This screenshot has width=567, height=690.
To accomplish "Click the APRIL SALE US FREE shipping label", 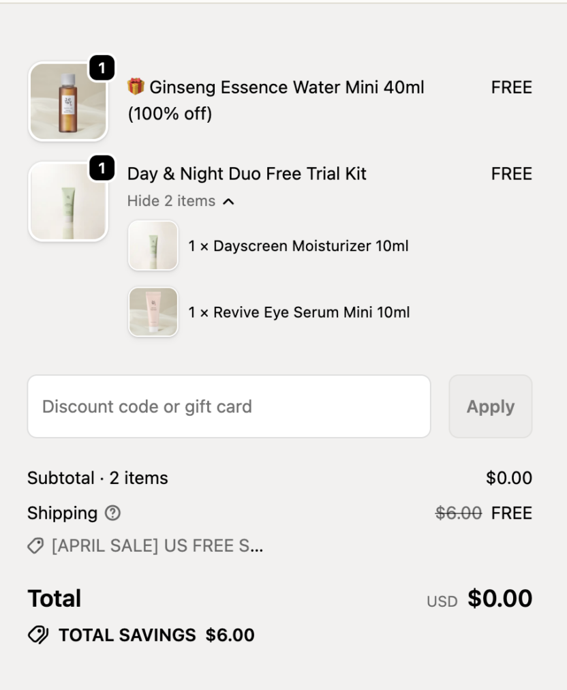I will pyautogui.click(x=157, y=546).
